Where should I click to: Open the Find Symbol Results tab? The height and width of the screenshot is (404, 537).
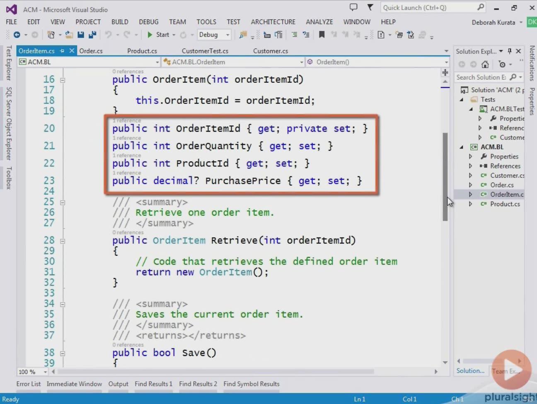point(252,384)
